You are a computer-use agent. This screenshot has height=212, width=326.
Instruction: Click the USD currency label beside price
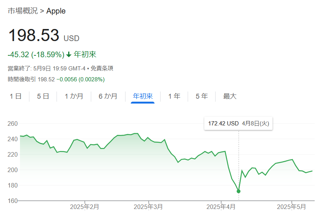(71, 38)
